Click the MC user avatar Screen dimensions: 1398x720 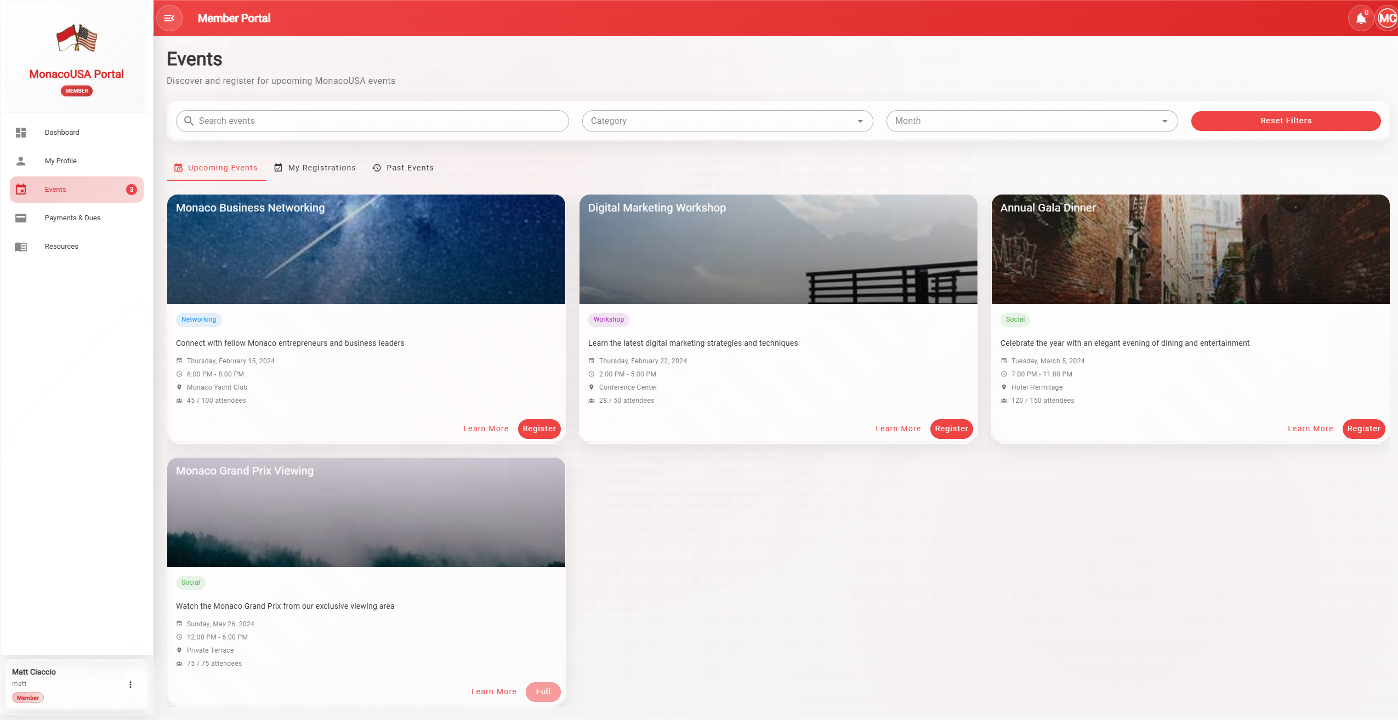pos(1387,19)
